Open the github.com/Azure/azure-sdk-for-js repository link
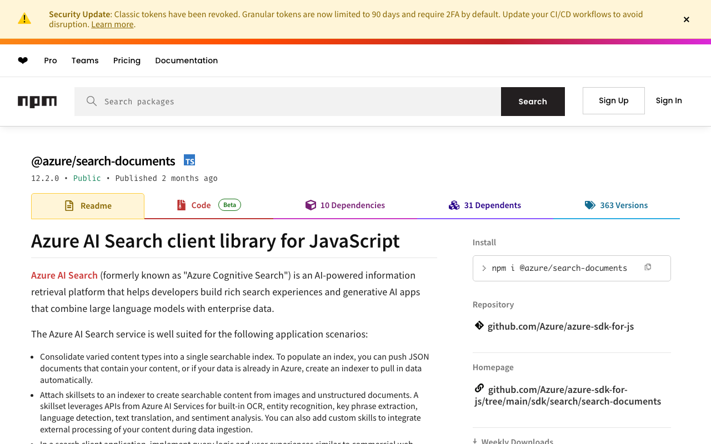This screenshot has width=711, height=444. tap(560, 326)
